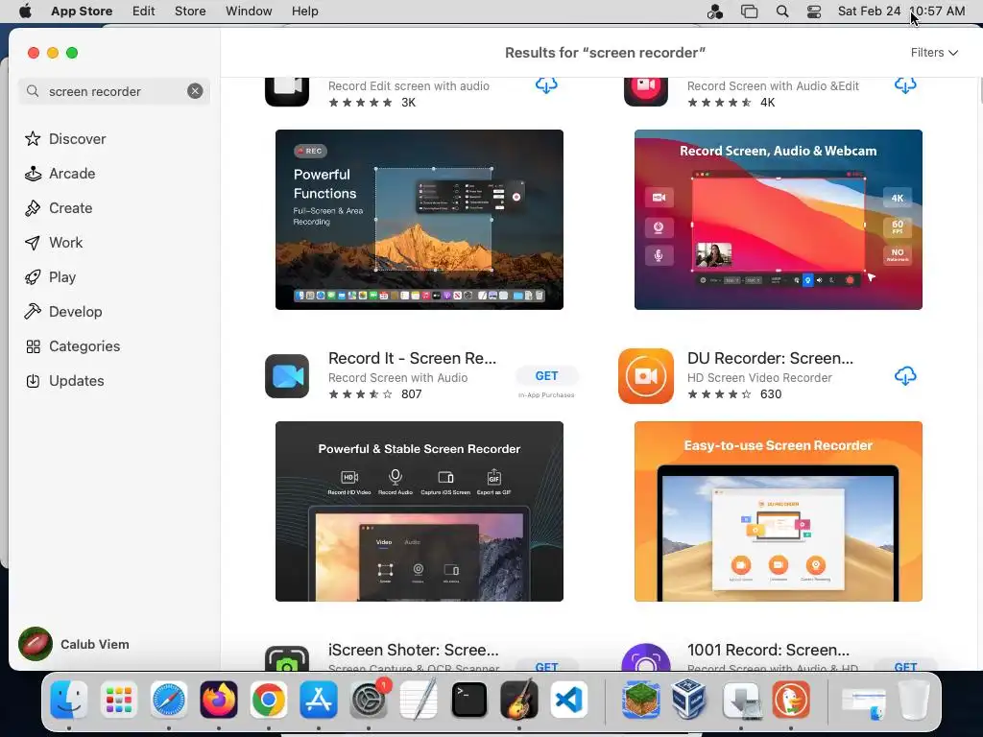983x737 pixels.
Task: Open the Trash in the Dock
Action: 914,700
